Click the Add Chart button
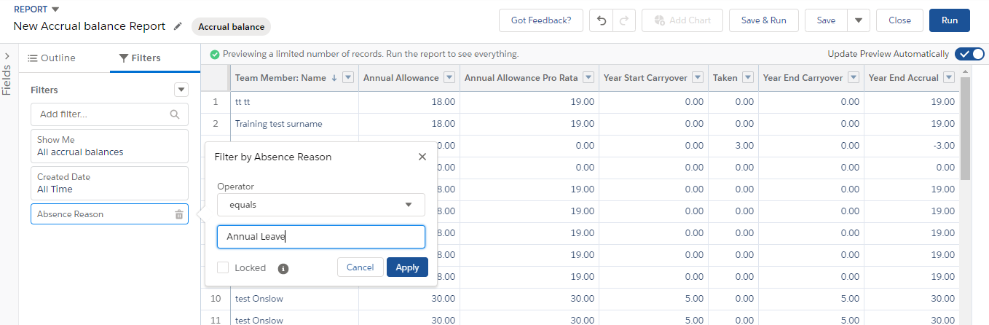Image resolution: width=989 pixels, height=325 pixels. click(x=682, y=20)
